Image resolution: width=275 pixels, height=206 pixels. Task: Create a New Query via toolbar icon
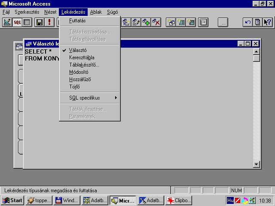(171, 22)
